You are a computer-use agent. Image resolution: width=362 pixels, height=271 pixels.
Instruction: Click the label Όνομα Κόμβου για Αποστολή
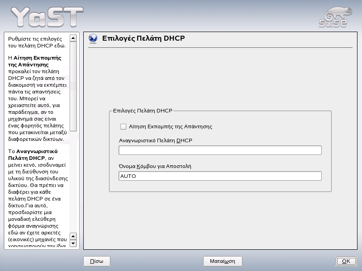(x=155, y=166)
